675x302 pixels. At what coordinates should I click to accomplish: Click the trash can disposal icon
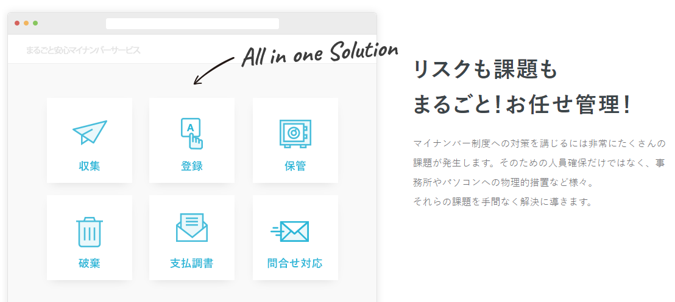90,232
